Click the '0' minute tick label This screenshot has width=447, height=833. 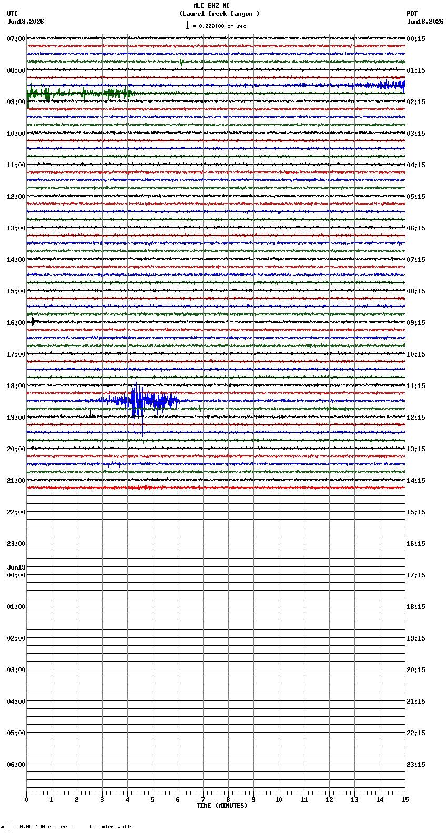pyautogui.click(x=26, y=800)
